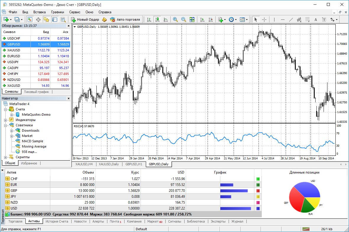Click the tile windows icon
Screen dimensions: 349x232
192,19
